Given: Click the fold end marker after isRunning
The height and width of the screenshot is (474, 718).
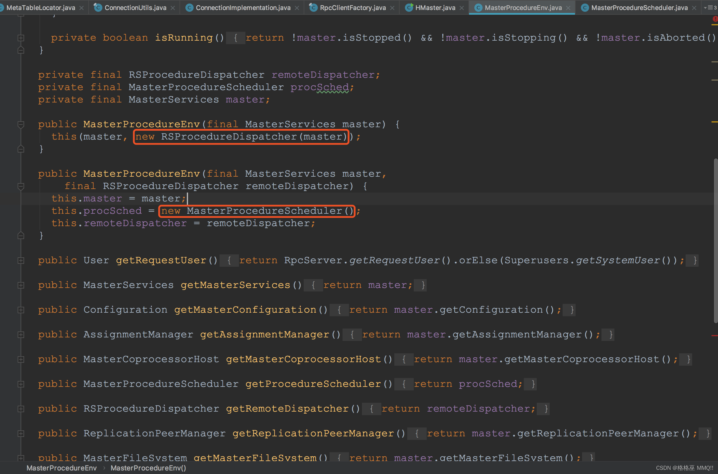Looking at the screenshot, I should [21, 50].
